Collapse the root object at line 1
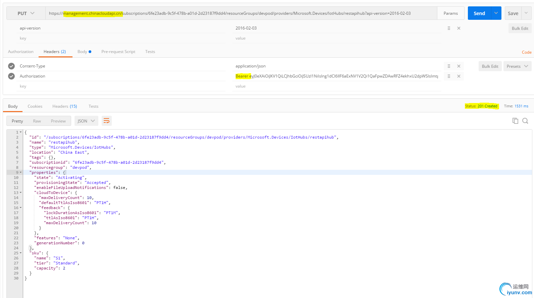 (21, 132)
